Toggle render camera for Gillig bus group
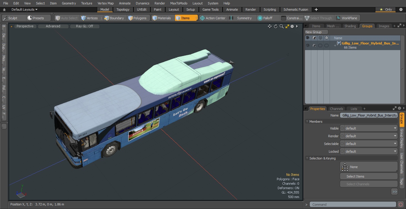The width and height of the screenshot is (406, 209). pyautogui.click(x=314, y=45)
